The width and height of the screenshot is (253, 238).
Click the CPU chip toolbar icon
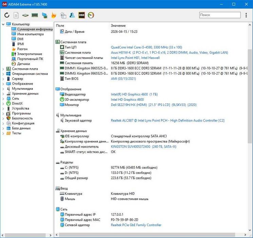click(x=25, y=15)
